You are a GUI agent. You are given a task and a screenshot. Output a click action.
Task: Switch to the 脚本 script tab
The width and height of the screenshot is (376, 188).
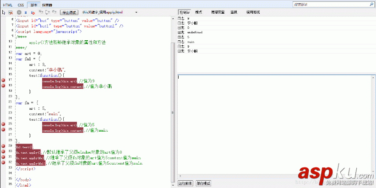coord(33,5)
